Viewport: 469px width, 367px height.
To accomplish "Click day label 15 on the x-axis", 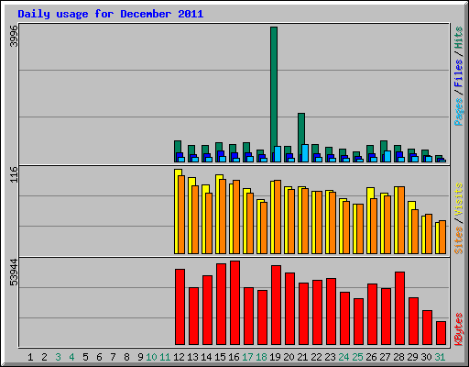I will [x=220, y=357].
